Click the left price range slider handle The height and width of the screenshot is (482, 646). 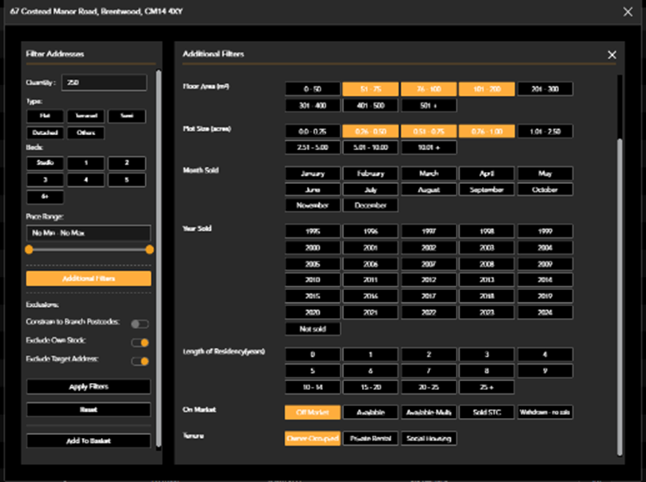29,249
